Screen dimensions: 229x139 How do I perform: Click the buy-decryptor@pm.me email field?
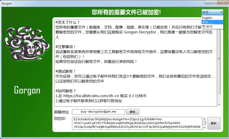click(98, 112)
